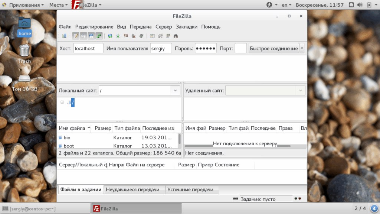The width and height of the screenshot is (380, 214).
Task: Select Том 16 GB drive icon
Action: (x=25, y=84)
